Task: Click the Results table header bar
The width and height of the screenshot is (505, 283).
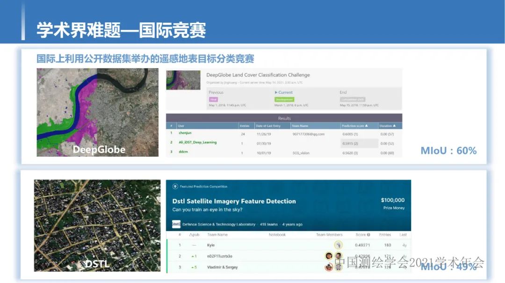Action: (284, 118)
